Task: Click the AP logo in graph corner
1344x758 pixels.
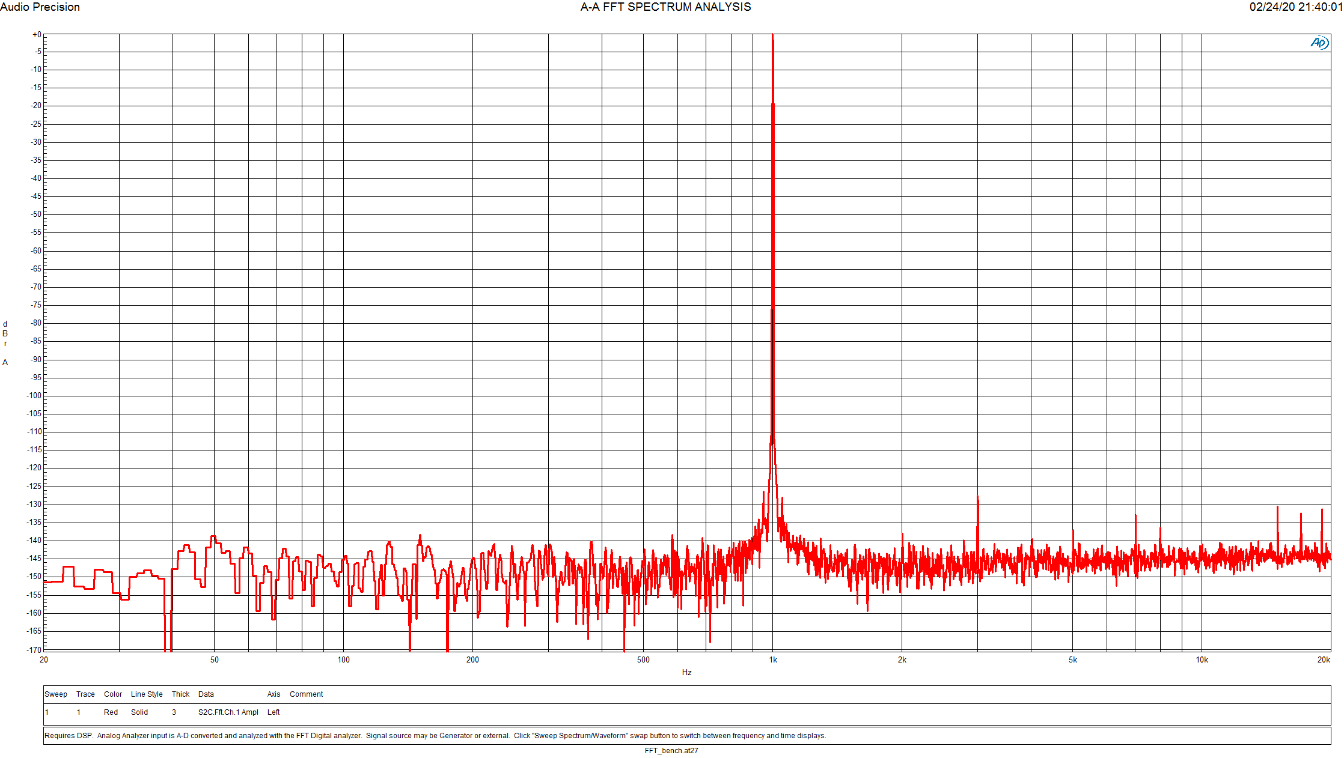Action: click(x=1319, y=43)
